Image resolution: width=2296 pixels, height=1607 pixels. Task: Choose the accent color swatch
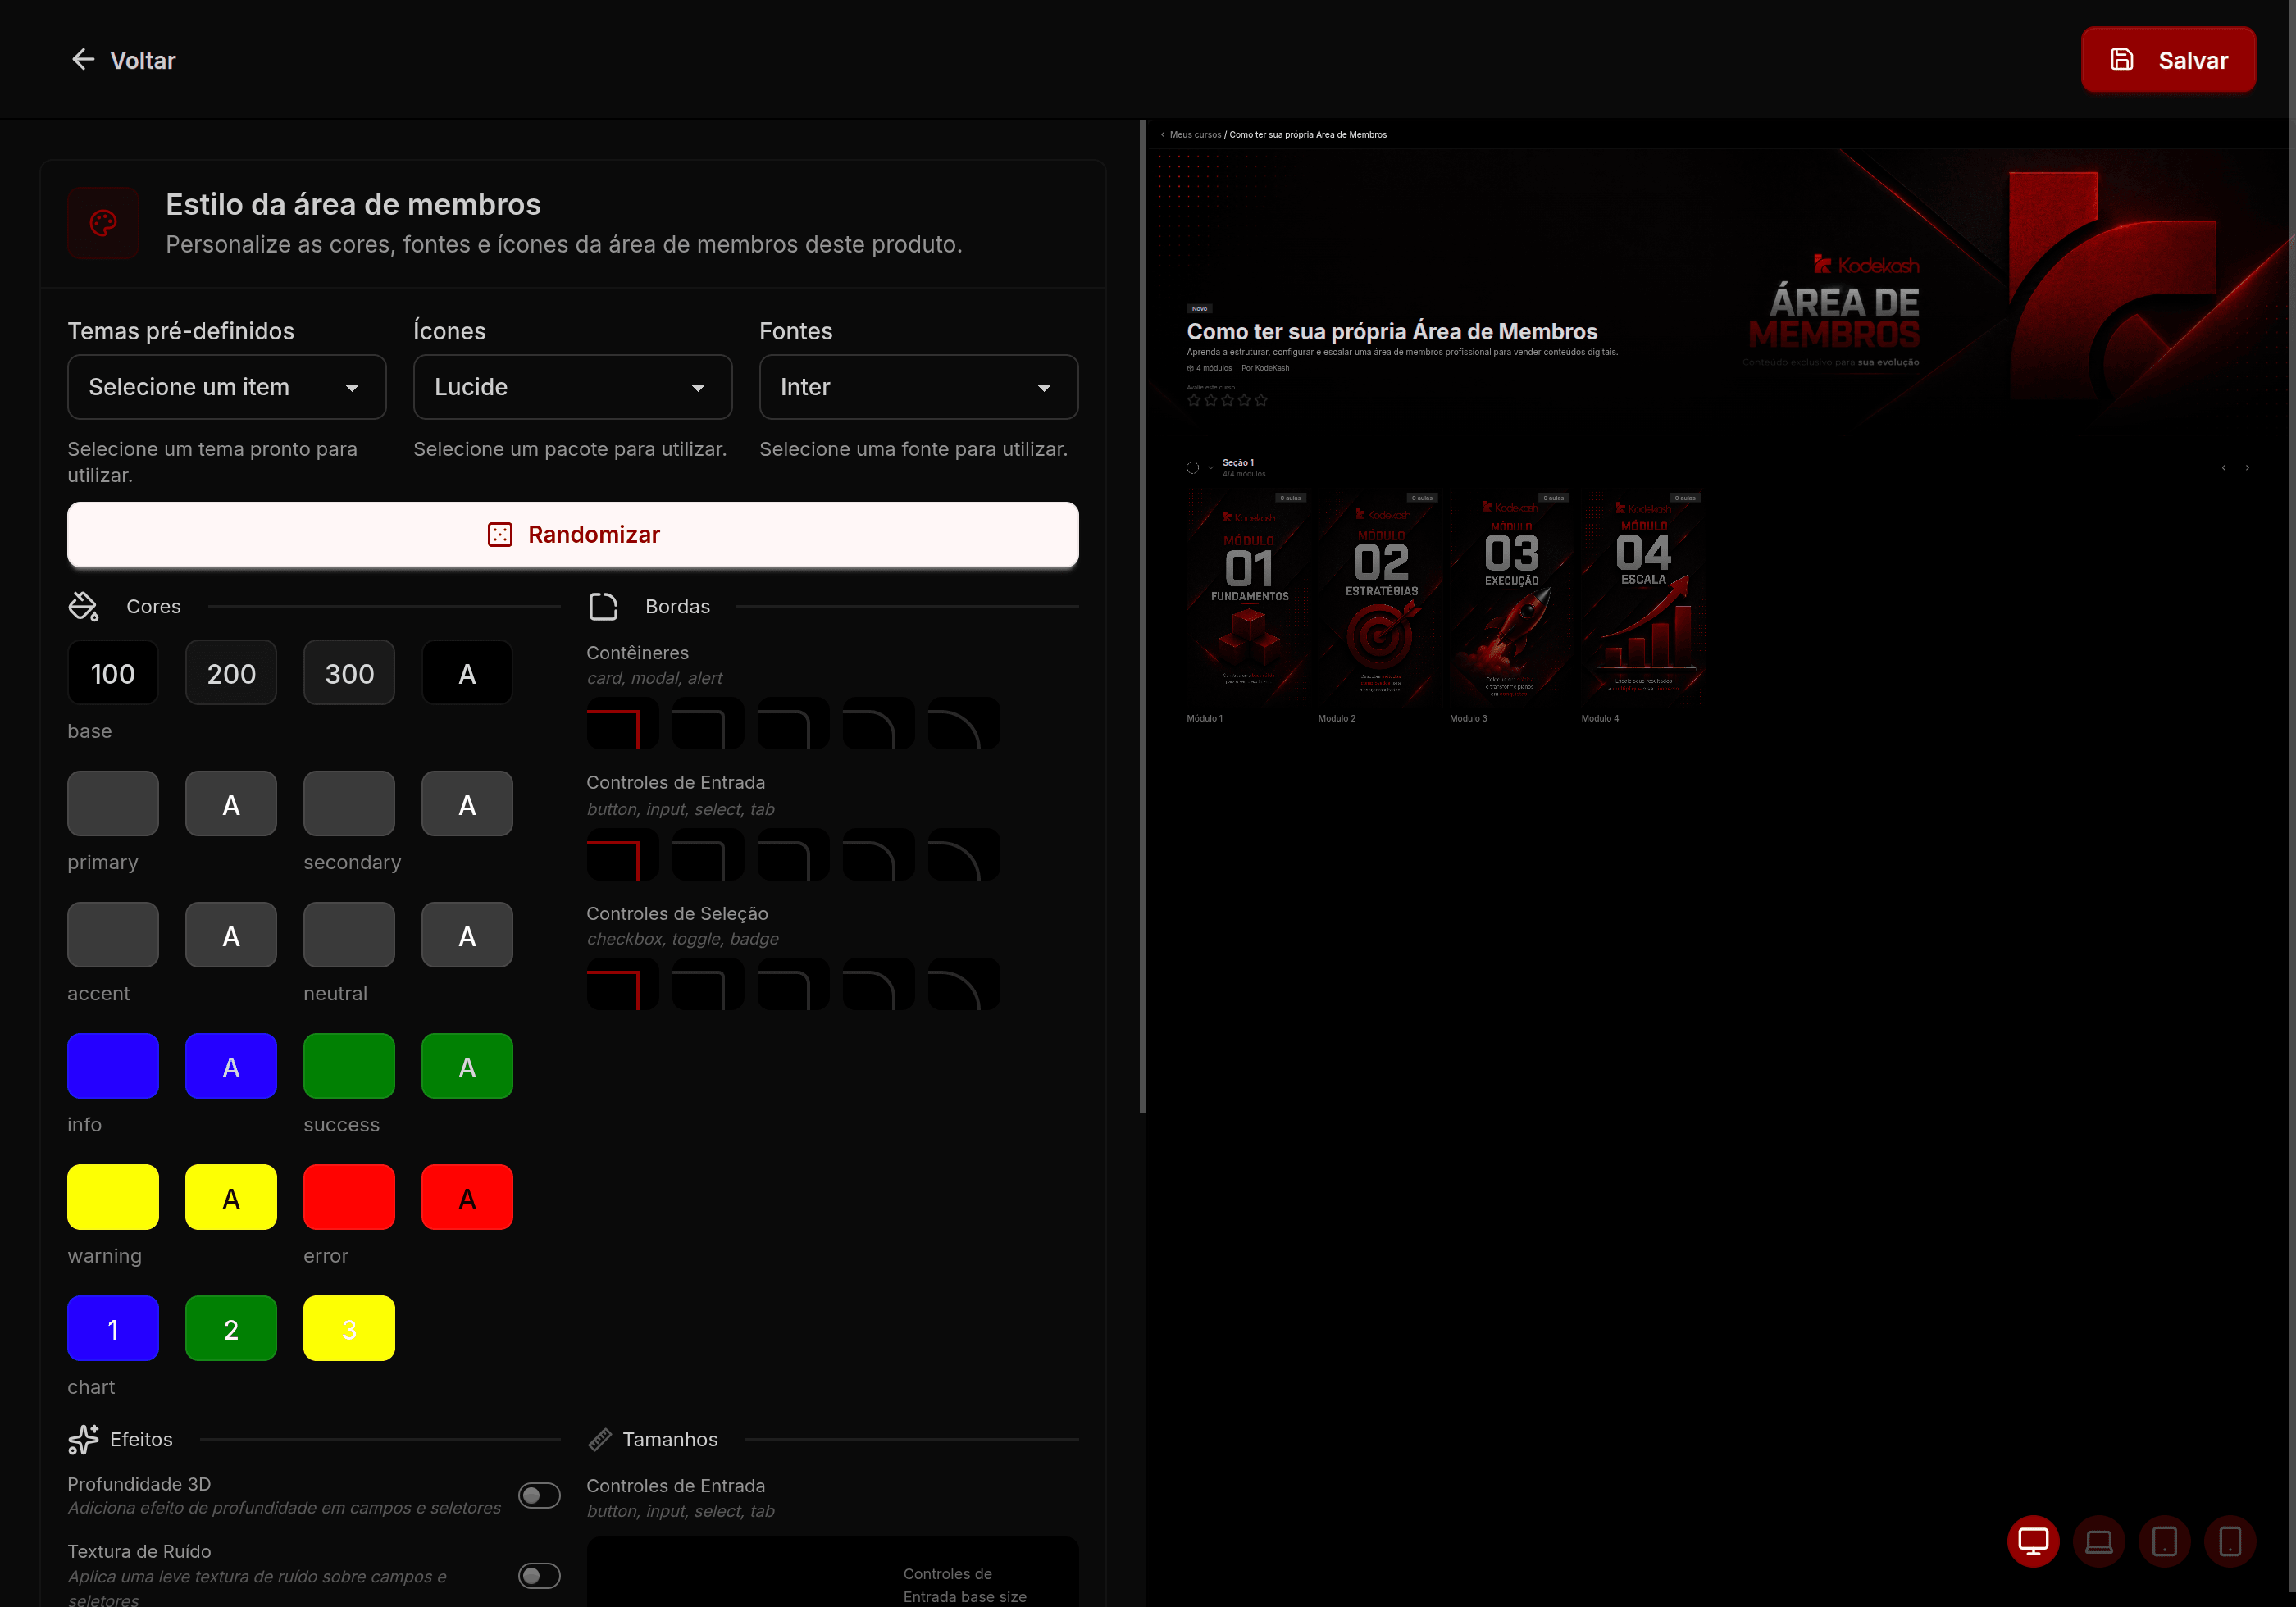(x=113, y=935)
